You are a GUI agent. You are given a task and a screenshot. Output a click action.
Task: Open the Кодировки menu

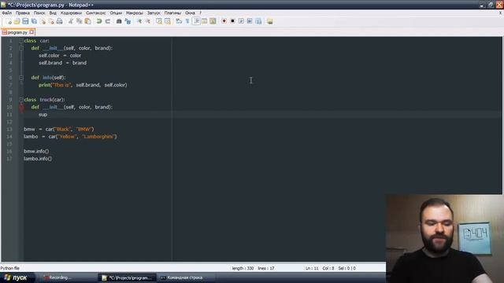point(71,13)
